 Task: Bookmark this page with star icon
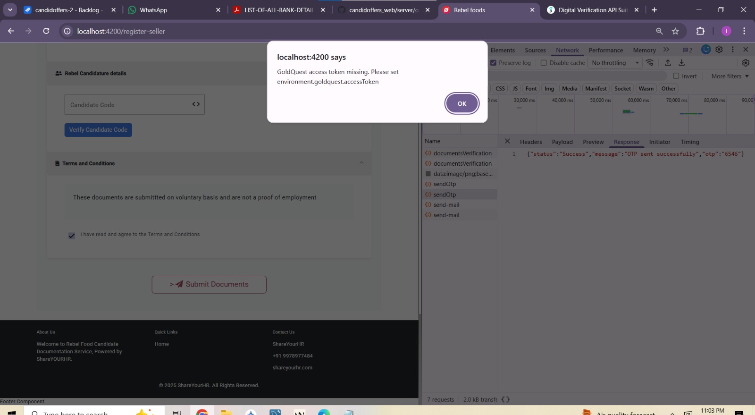(675, 31)
